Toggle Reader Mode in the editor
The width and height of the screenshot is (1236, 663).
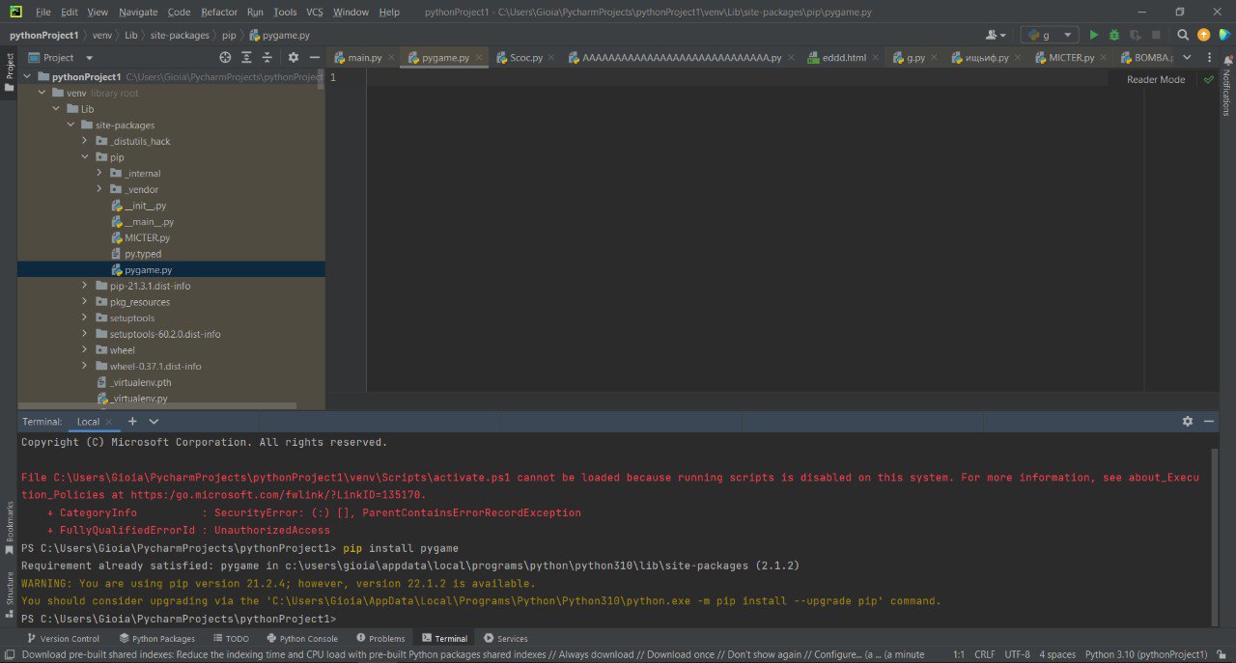1155,79
